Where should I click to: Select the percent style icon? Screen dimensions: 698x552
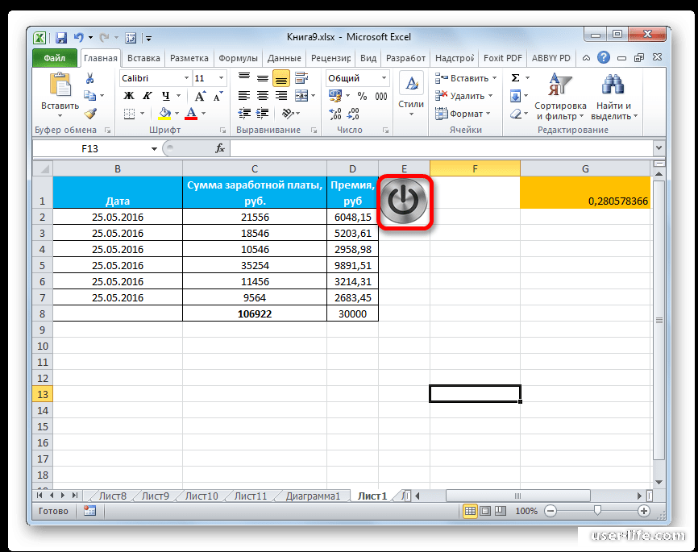tap(363, 95)
